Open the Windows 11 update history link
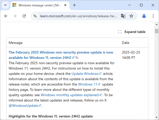Screen dimensions: 159x120 [x=89, y=84]
